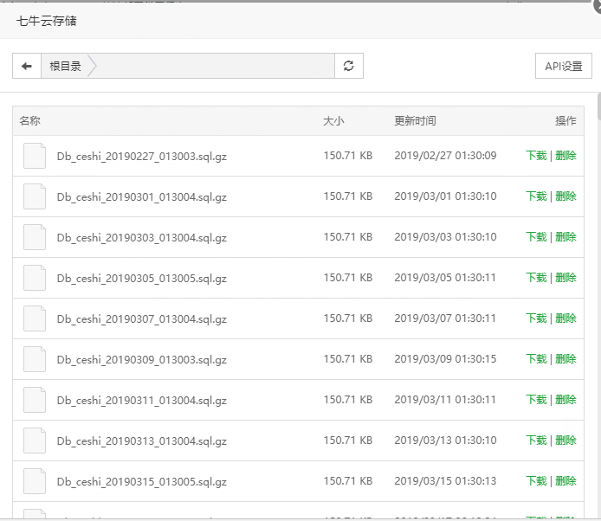Delete Db_ceshi_20190227_013003.sql.gz via 删除
This screenshot has width=601, height=521.
pos(565,156)
